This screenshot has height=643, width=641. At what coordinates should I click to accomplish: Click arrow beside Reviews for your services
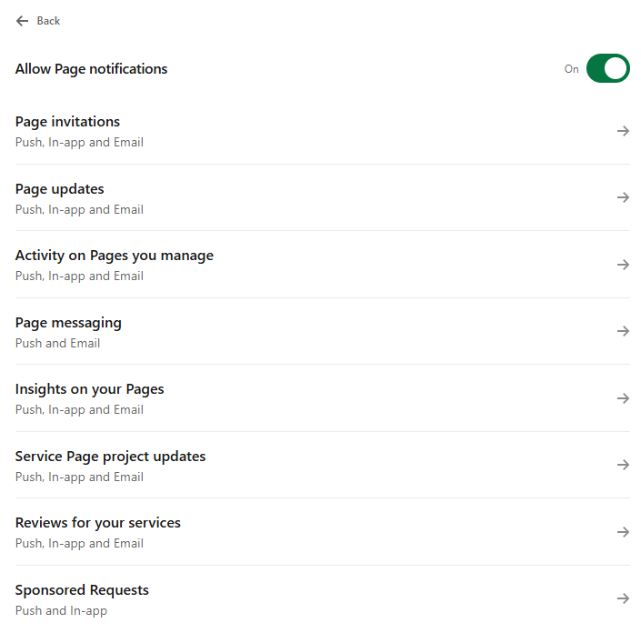623,532
